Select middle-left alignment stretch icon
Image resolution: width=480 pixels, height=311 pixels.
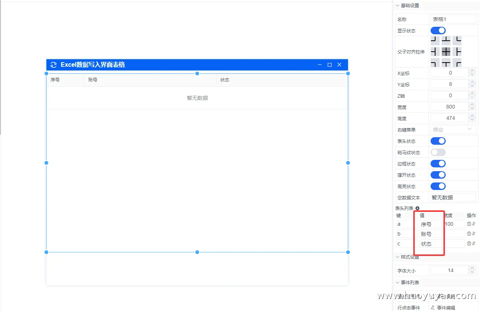click(x=435, y=52)
